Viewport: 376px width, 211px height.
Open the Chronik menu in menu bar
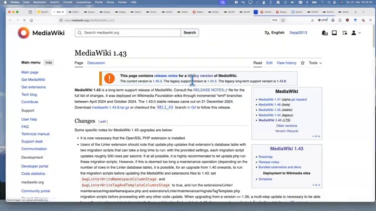68,2
